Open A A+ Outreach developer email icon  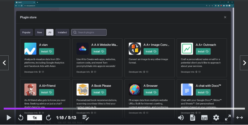(199, 72)
